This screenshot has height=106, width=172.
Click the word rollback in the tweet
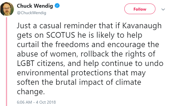click(x=95, y=54)
